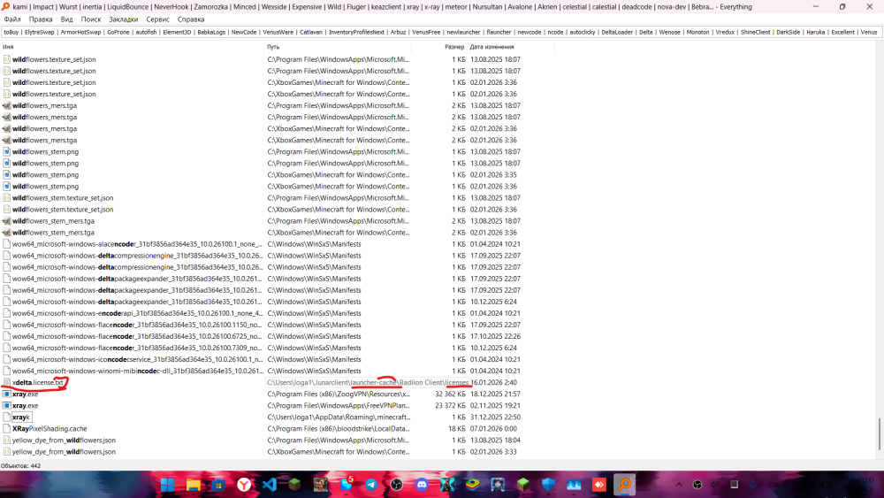
Task: Click the file icon of xdelta.license.txt
Action: tap(7, 382)
